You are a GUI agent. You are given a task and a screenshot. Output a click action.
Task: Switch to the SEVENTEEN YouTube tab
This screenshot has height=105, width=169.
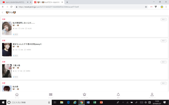click(x=15, y=2)
